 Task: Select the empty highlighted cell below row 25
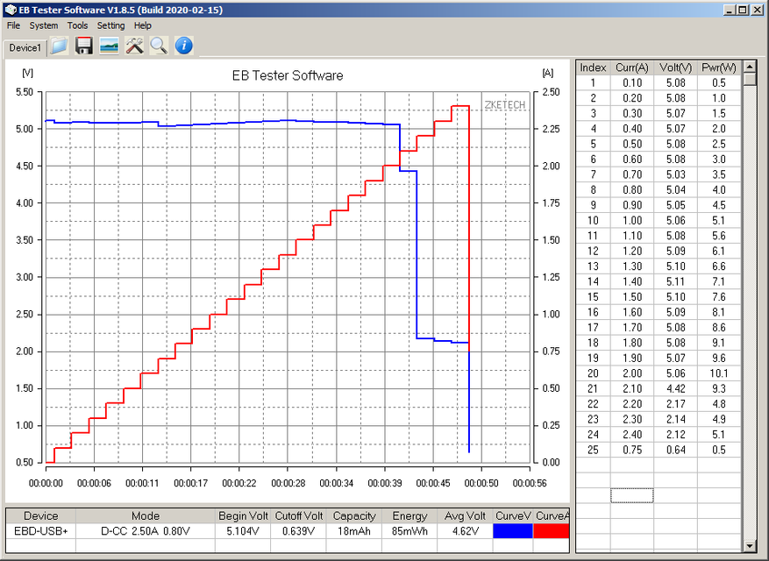click(632, 495)
